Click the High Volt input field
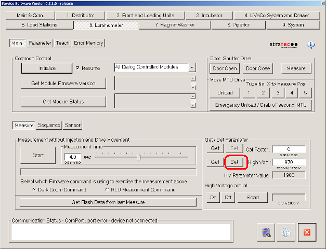 pos(288,162)
